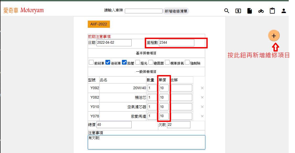Click the document file icon
295x153 pixels.
pyautogui.click(x=249, y=11)
